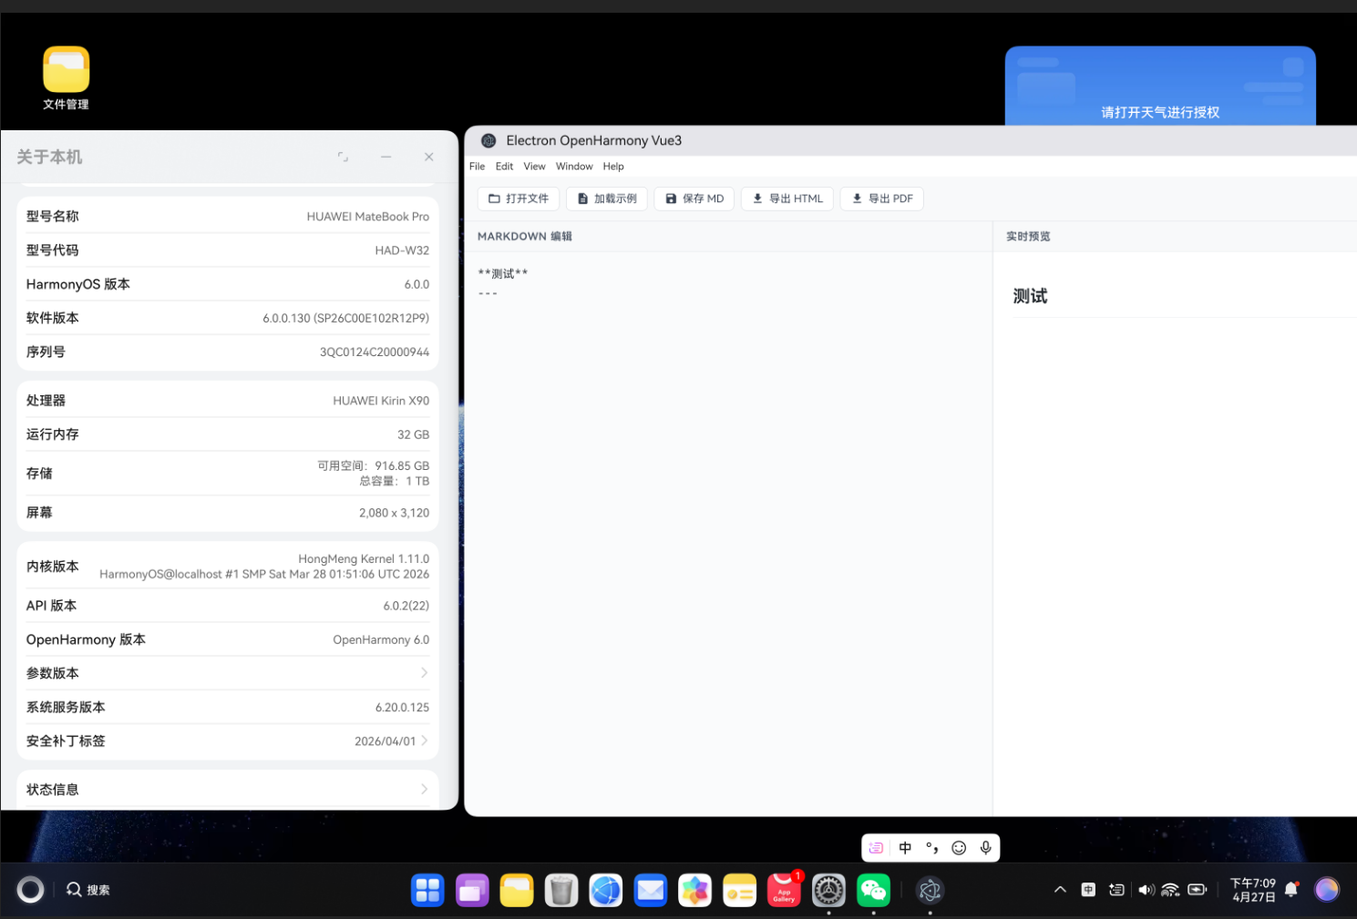The image size is (1357, 919).
Task: Open the Gallery photos icon in dock
Action: [x=695, y=891]
